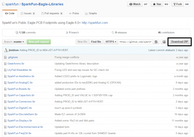Open the latest commit d58ba55 hash

170,50
